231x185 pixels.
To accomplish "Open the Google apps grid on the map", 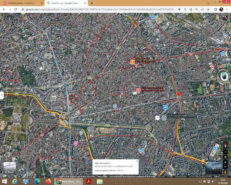I will click(x=217, y=18).
